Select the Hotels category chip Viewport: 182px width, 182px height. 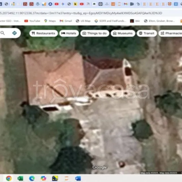(x=69, y=33)
